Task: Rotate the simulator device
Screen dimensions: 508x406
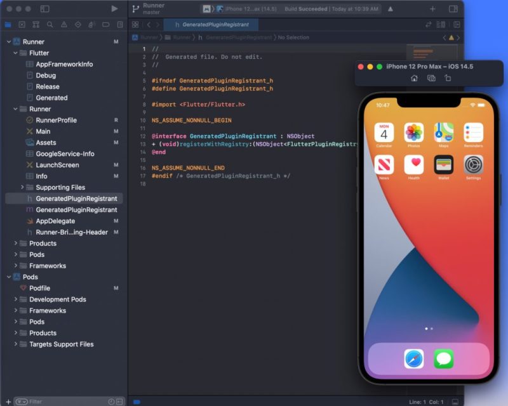Action: 448,78
